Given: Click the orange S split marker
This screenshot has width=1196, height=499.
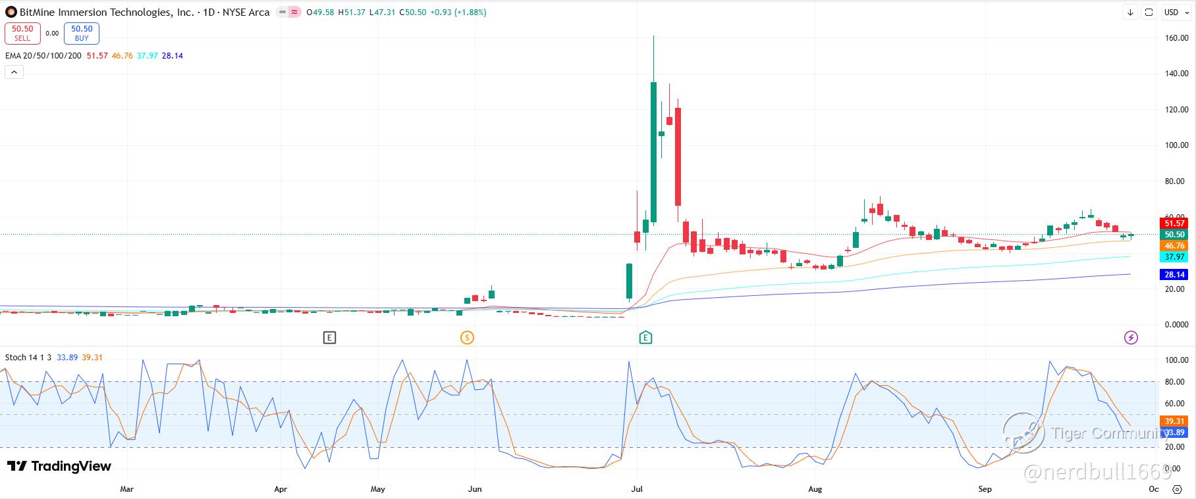Looking at the screenshot, I should [x=467, y=338].
